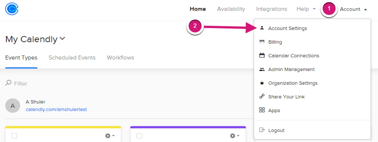378x142 pixels.
Task: Collapse the Account dropdown menu
Action: [353, 9]
